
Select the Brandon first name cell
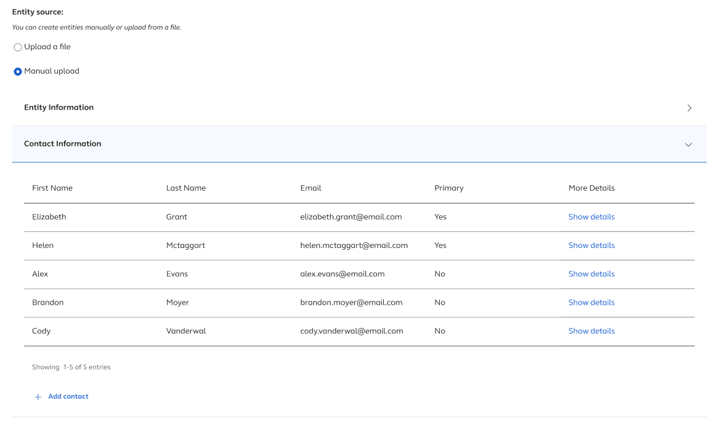coord(48,302)
